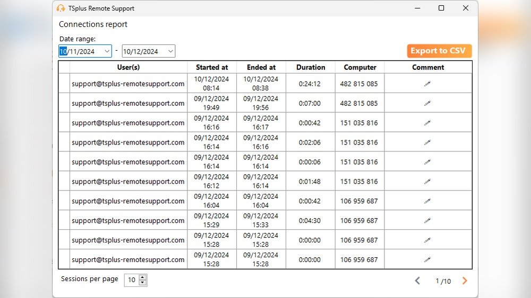This screenshot has height=298, width=531.
Task: Increase sessions per page stepper
Action: (x=142, y=277)
